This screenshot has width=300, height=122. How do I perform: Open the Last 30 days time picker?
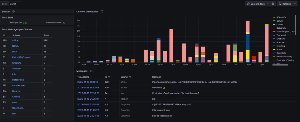(258, 4)
